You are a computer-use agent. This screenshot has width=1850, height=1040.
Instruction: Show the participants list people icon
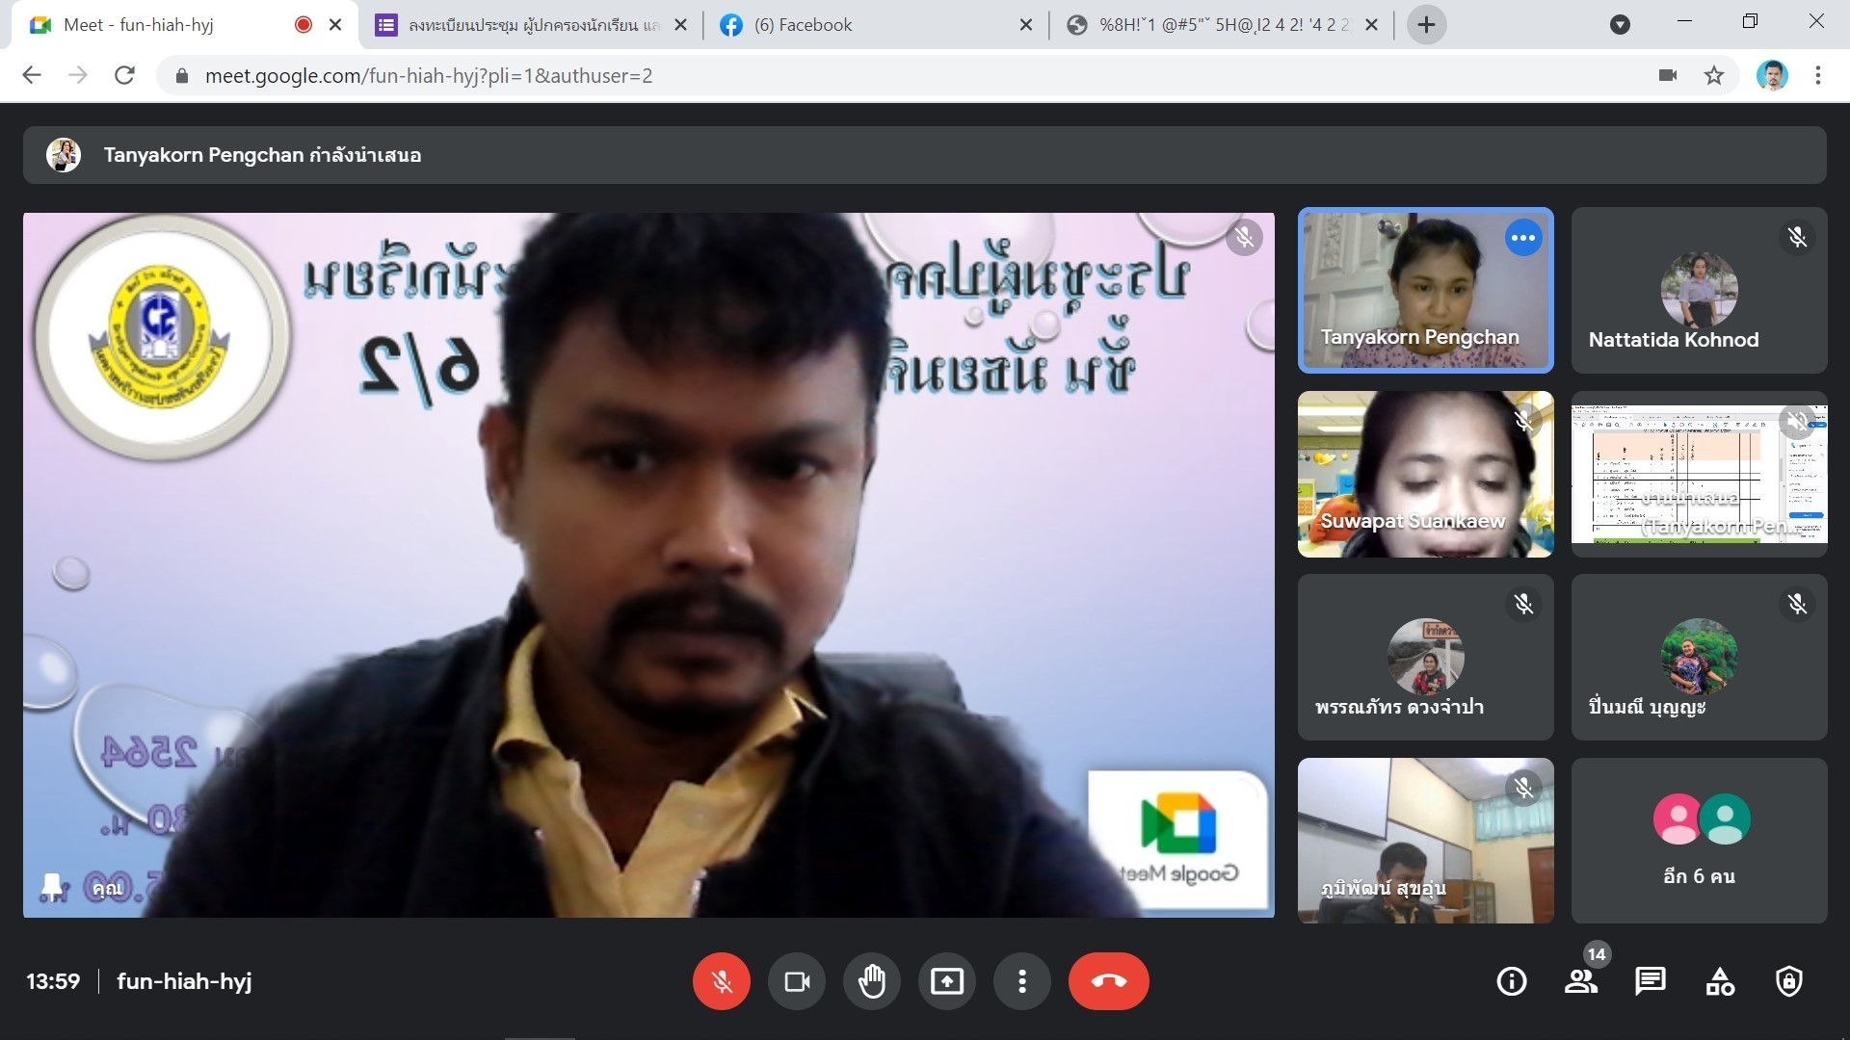[1580, 981]
